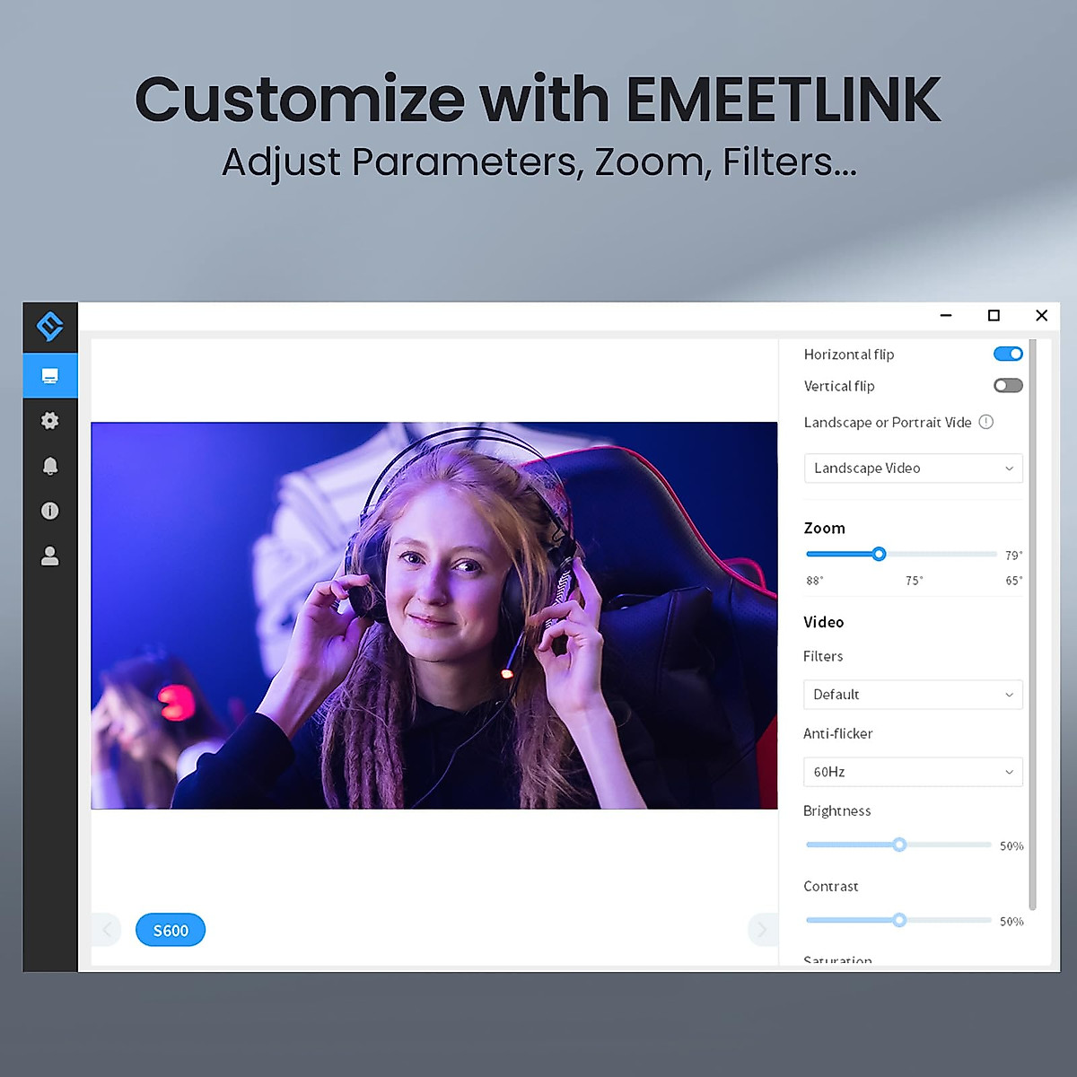The image size is (1077, 1077).
Task: Disable the Horizontal flip toggle
Action: (1008, 354)
